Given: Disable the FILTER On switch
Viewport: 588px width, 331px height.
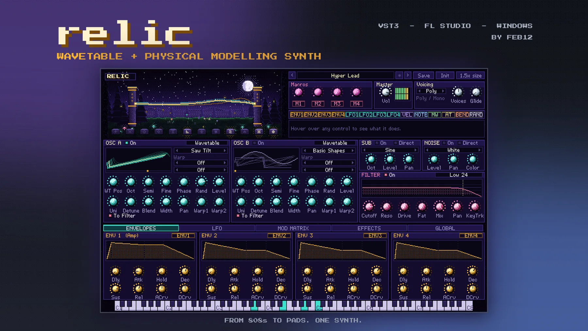Looking at the screenshot, I should (386, 175).
